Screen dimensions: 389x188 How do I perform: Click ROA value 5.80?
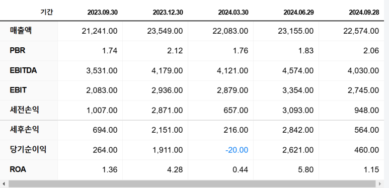[306, 170]
